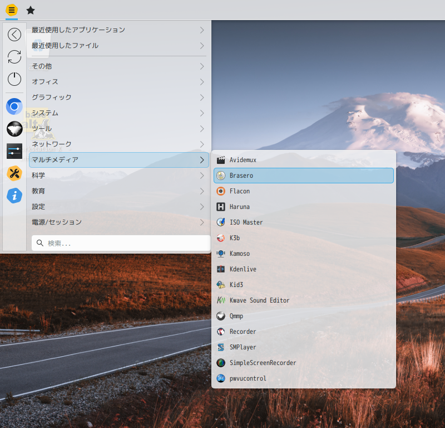Open the wrench tools icon in sidebar

(x=14, y=173)
